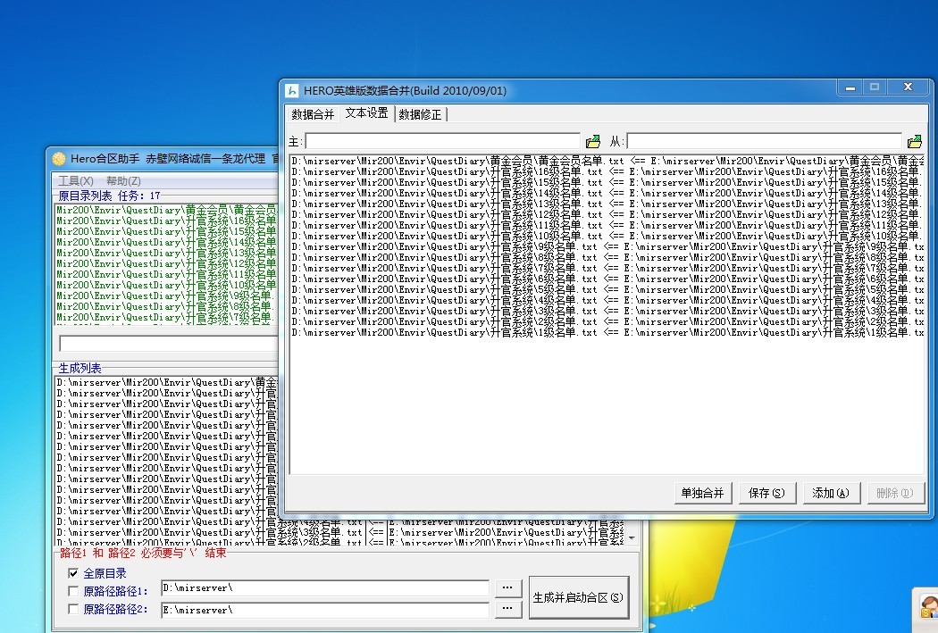Browse for 原路径路径1 with the ... button
This screenshot has height=633, width=938.
(508, 588)
